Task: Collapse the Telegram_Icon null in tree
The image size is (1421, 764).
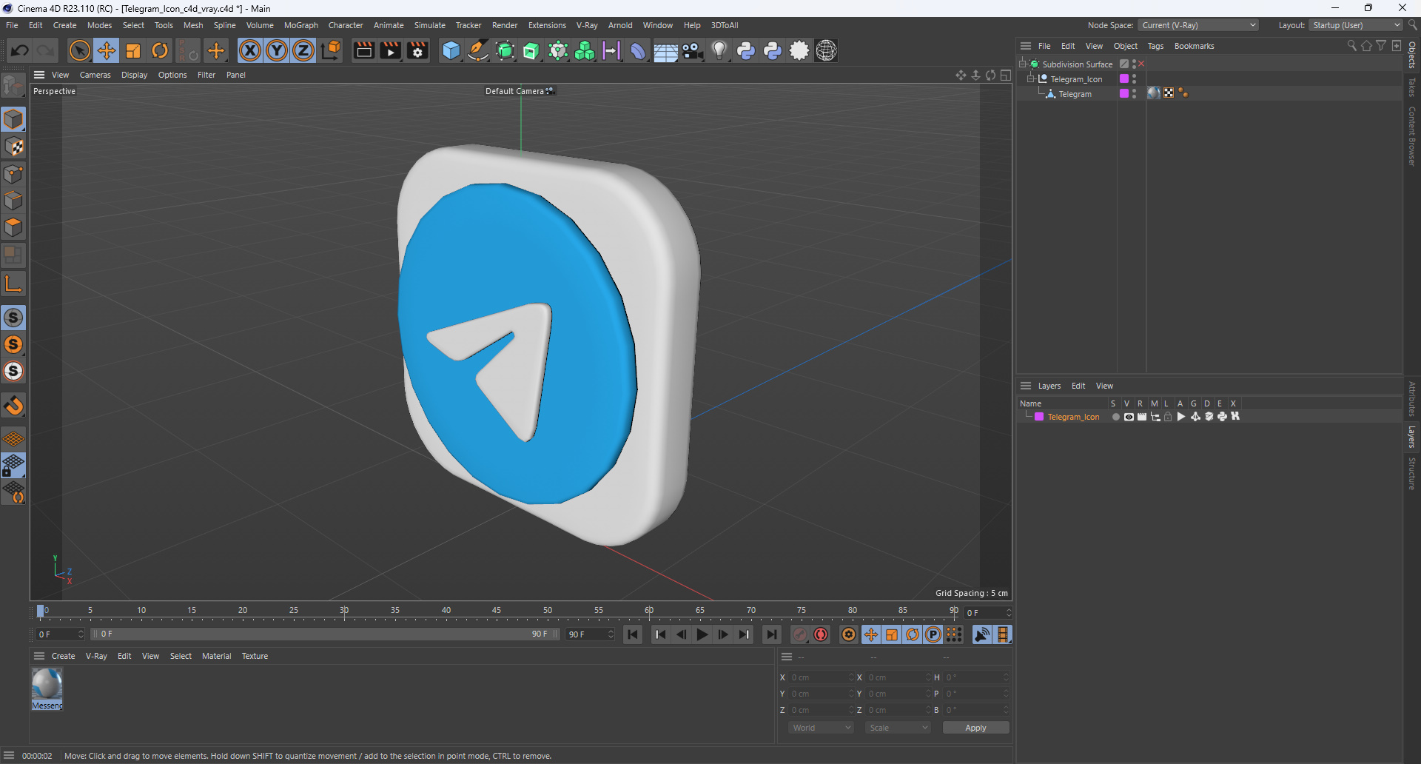Action: [x=1031, y=78]
